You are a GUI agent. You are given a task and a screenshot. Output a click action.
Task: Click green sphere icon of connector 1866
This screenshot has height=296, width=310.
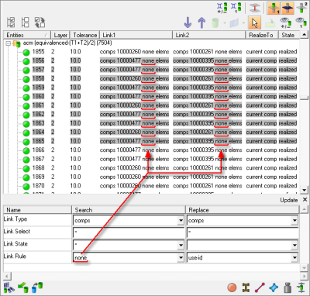[x=26, y=150]
